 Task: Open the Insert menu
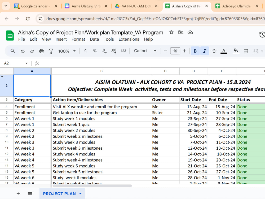click(x=61, y=39)
